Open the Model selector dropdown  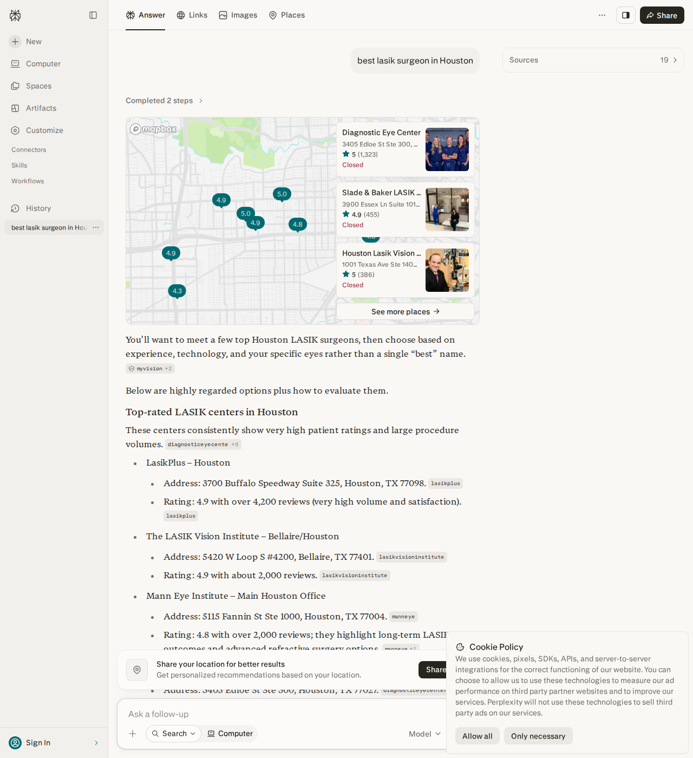click(x=425, y=734)
